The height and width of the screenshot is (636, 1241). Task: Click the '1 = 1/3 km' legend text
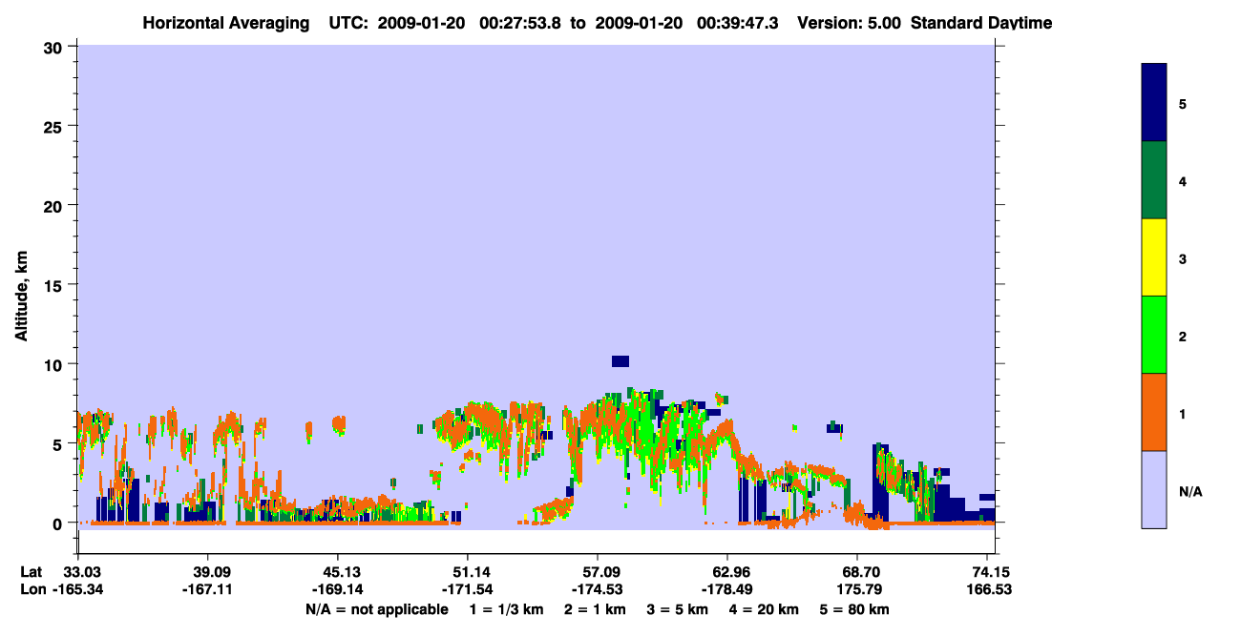(x=508, y=609)
